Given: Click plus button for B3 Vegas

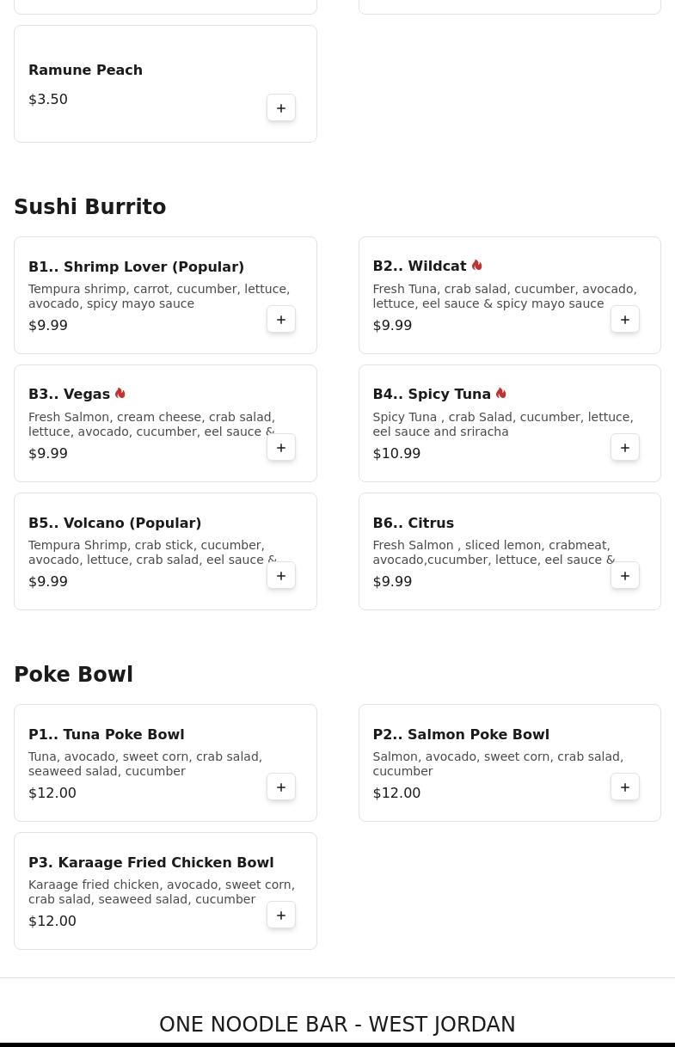Looking at the screenshot, I should click(281, 448).
